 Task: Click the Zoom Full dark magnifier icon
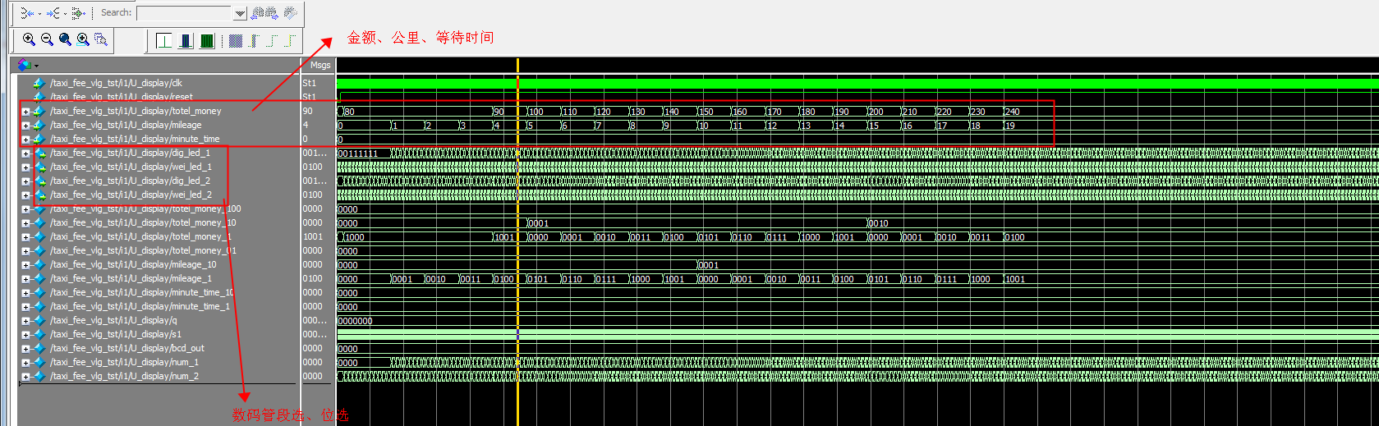tap(65, 39)
